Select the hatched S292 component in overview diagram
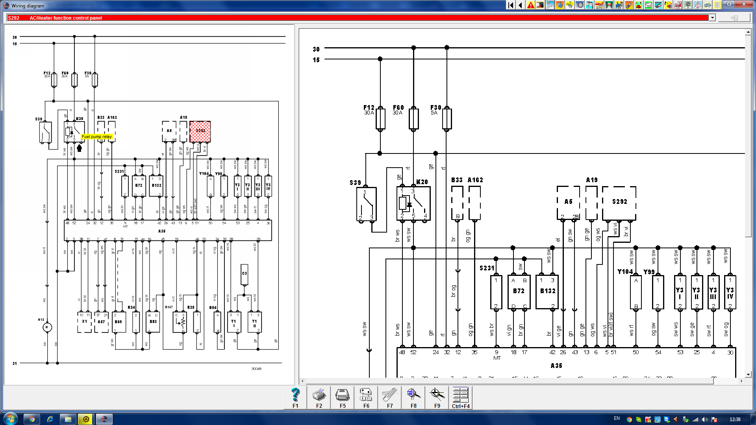756x425 pixels. 200,131
